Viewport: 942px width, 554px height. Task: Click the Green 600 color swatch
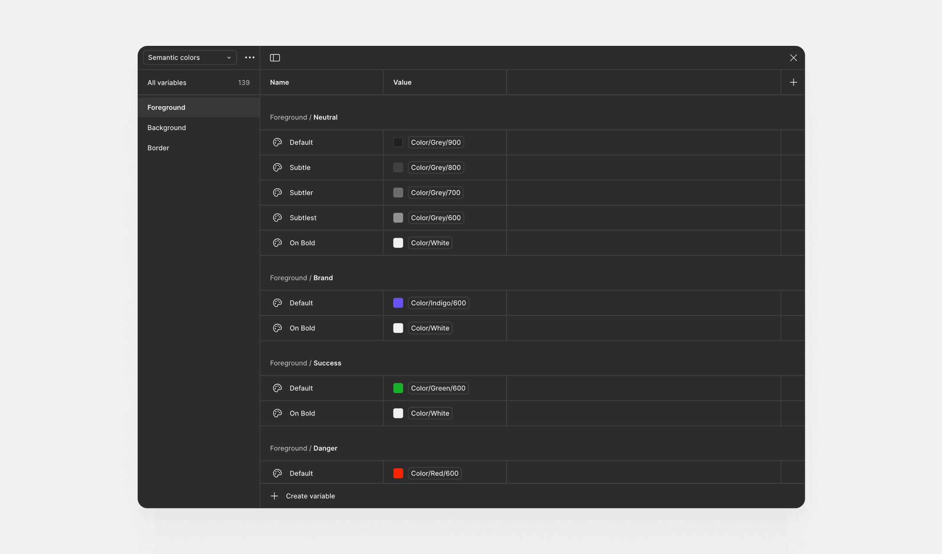398,388
